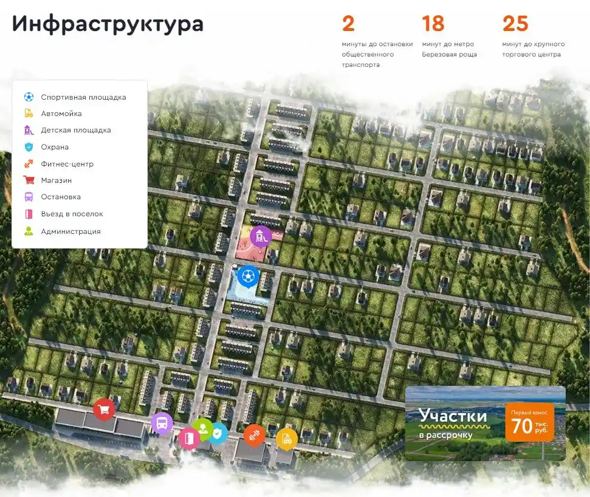Select 'Автомойка' in the legend

coord(61,114)
